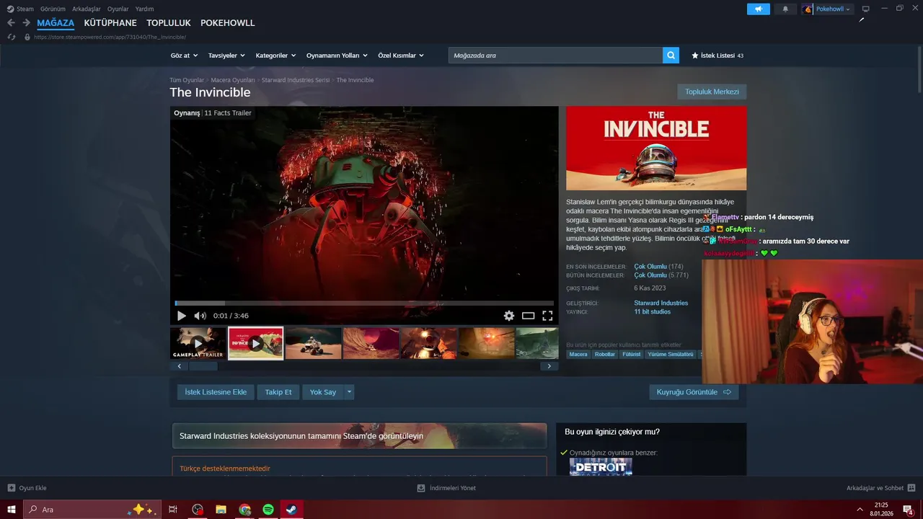The height and width of the screenshot is (519, 923).
Task: Click the Takip Et button
Action: pyautogui.click(x=278, y=392)
